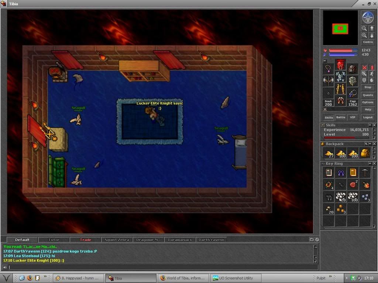
Task: Switch to the Default chat tab
Action: click(22, 240)
